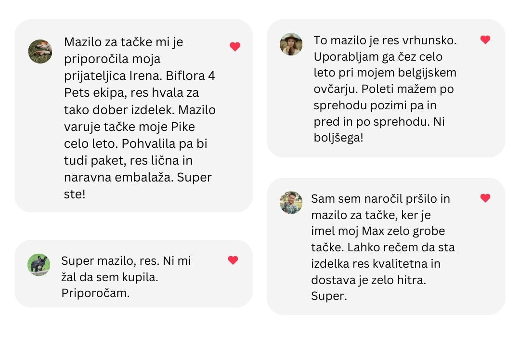
Task: Click the avatar of the woman wearing a hat
Action: (291, 44)
